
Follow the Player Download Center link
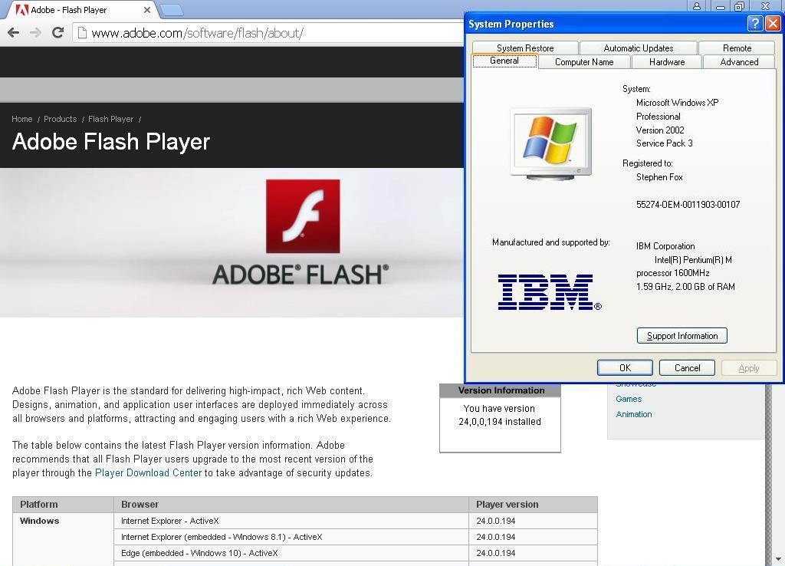click(148, 473)
